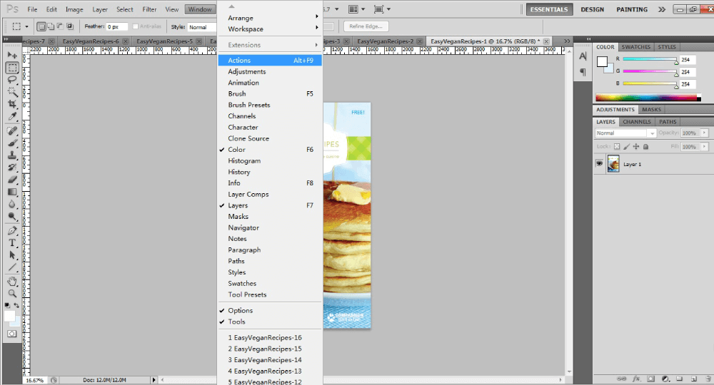Select the Lasso tool
Screen dimensions: 714x385
[x=12, y=80]
